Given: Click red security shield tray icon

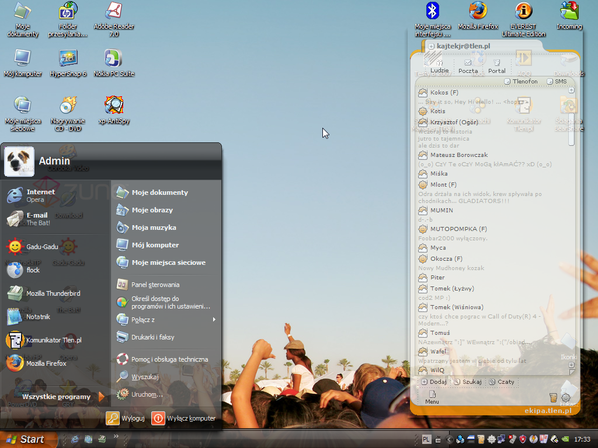Looking at the screenshot, I should (x=523, y=439).
